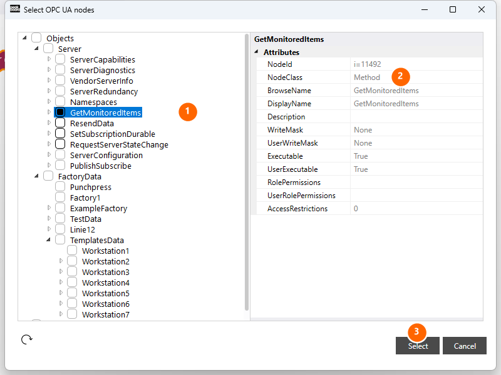Tick the FactoryData checkbox
501x375 pixels.
48,176
